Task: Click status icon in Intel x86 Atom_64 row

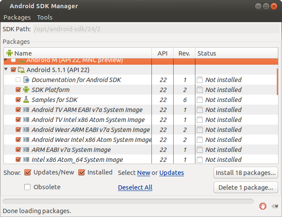Action: click(200, 159)
